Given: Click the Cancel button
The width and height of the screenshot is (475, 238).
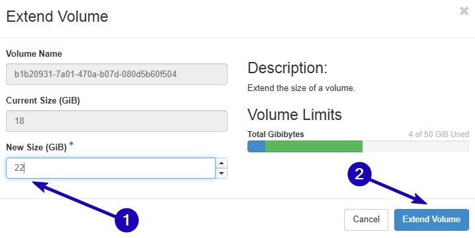Looking at the screenshot, I should [x=366, y=220].
